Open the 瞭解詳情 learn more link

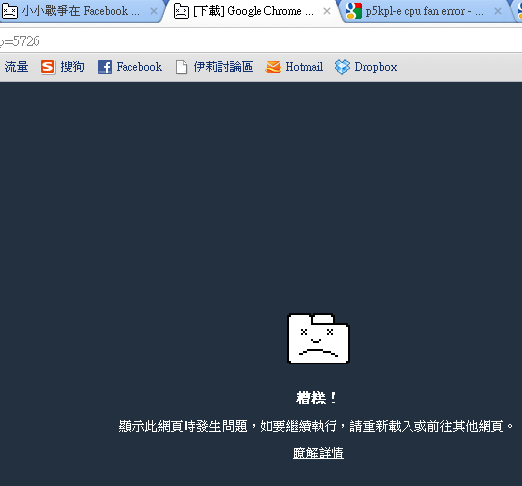[319, 453]
